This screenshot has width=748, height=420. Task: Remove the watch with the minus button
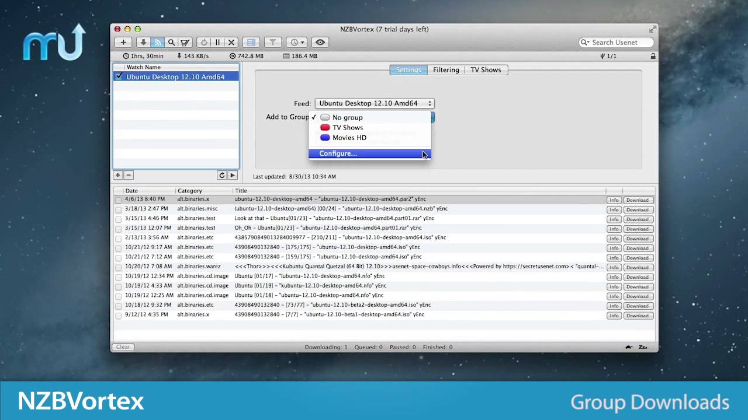(129, 175)
